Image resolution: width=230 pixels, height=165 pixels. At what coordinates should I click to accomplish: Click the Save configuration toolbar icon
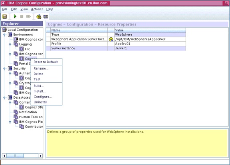point(4,17)
